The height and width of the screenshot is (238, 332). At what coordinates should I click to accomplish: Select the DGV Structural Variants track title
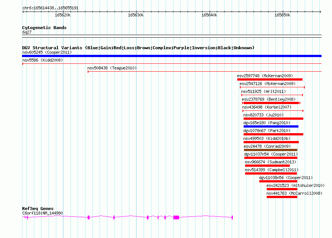[x=138, y=48]
